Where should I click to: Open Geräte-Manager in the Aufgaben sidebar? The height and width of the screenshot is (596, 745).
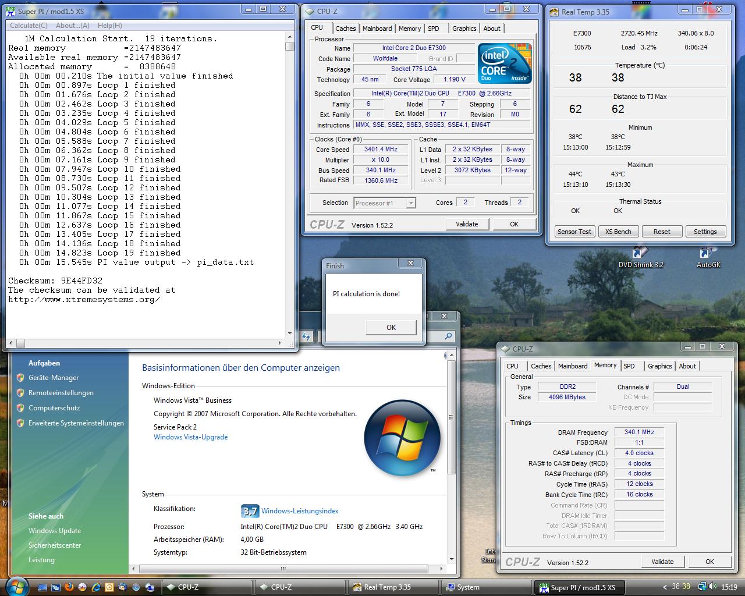pyautogui.click(x=54, y=378)
